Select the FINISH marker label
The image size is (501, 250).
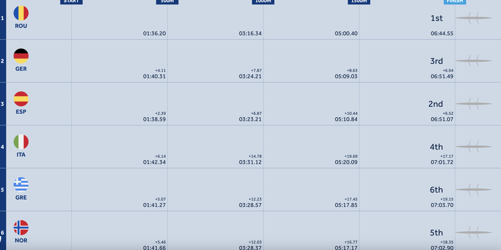(455, 2)
